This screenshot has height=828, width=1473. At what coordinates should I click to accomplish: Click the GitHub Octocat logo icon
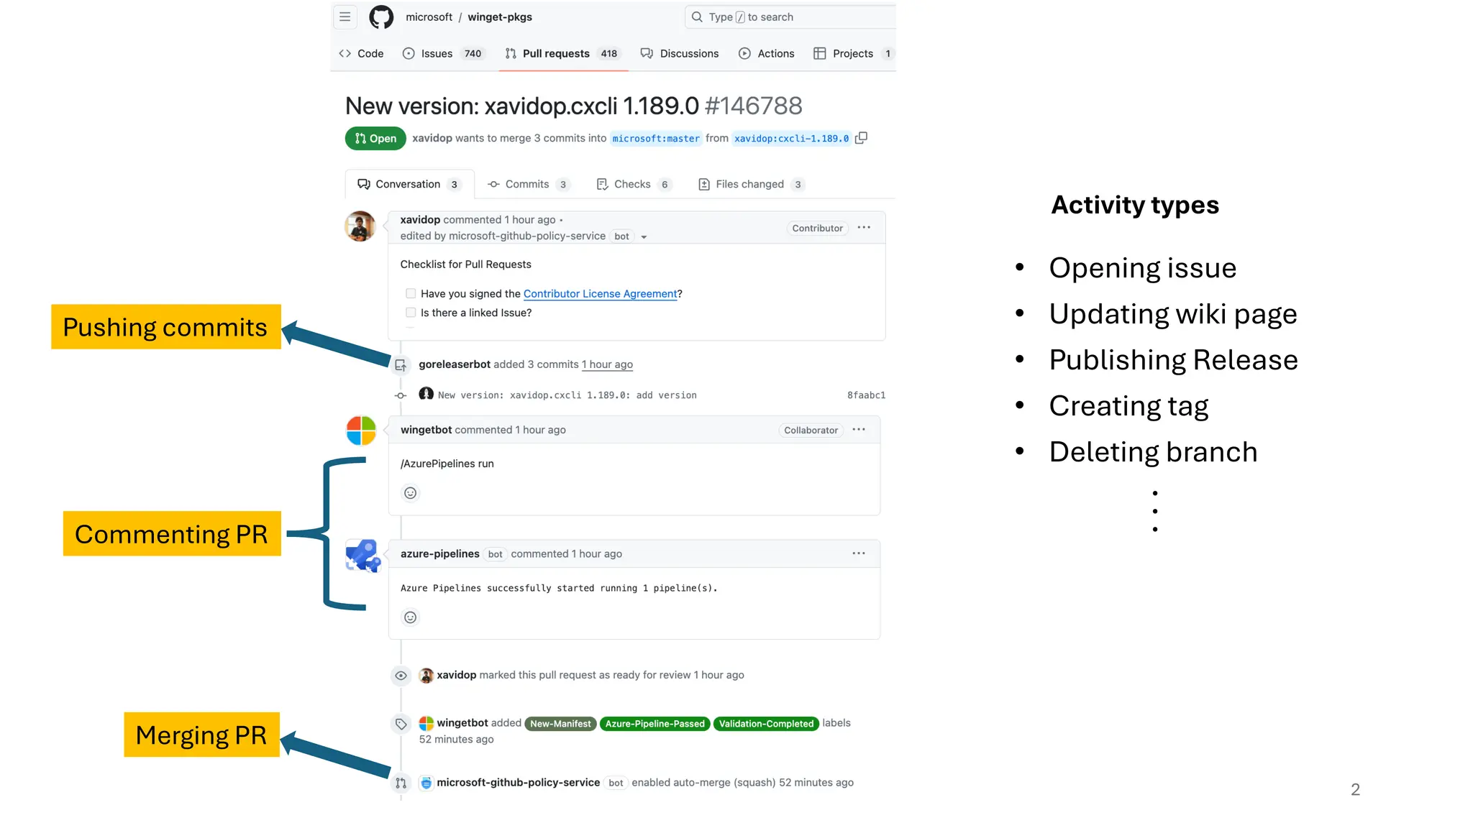tap(381, 17)
